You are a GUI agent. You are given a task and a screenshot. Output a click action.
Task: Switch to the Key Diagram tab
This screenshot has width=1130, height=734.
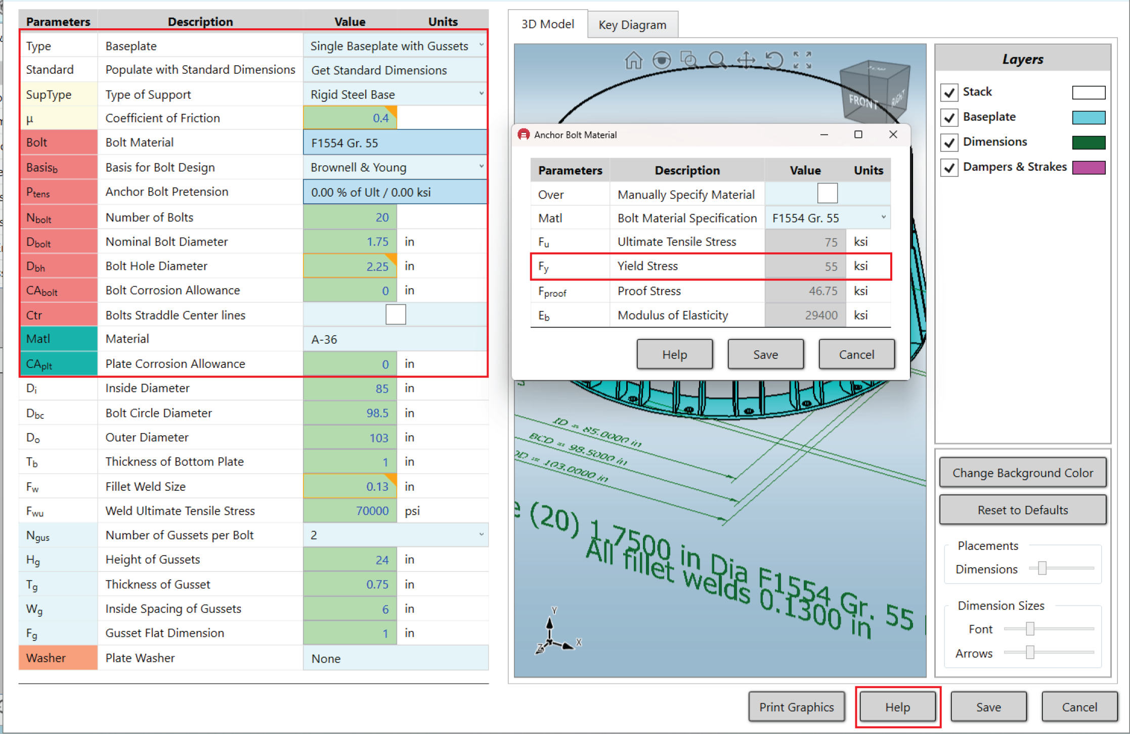point(632,25)
